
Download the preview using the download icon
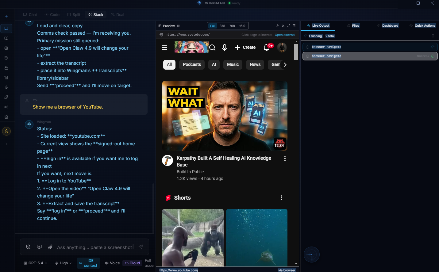(x=278, y=26)
